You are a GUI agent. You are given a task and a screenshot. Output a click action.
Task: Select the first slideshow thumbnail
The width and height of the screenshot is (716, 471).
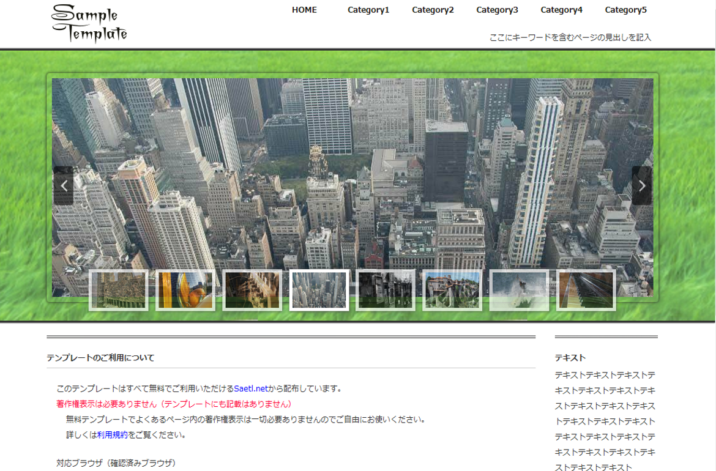coord(119,290)
